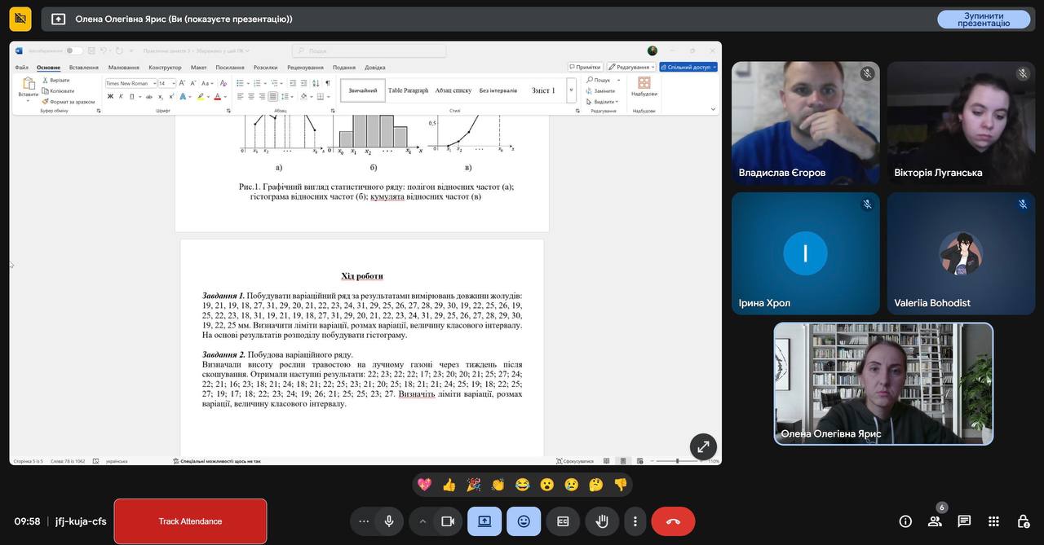Raise your hand
The width and height of the screenshot is (1044, 545).
[x=602, y=521]
